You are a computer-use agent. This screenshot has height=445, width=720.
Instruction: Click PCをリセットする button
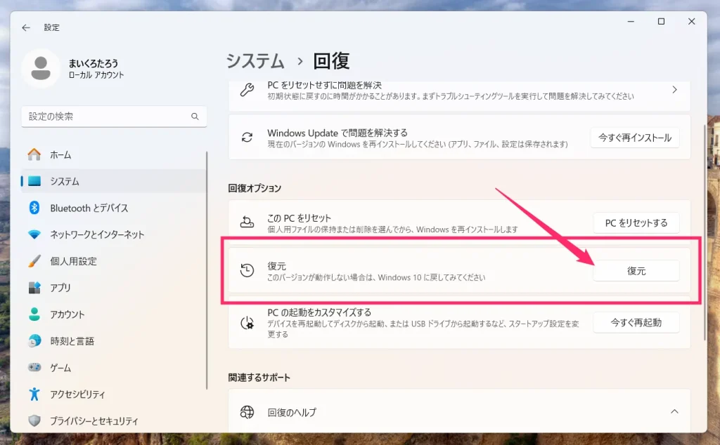[636, 222]
